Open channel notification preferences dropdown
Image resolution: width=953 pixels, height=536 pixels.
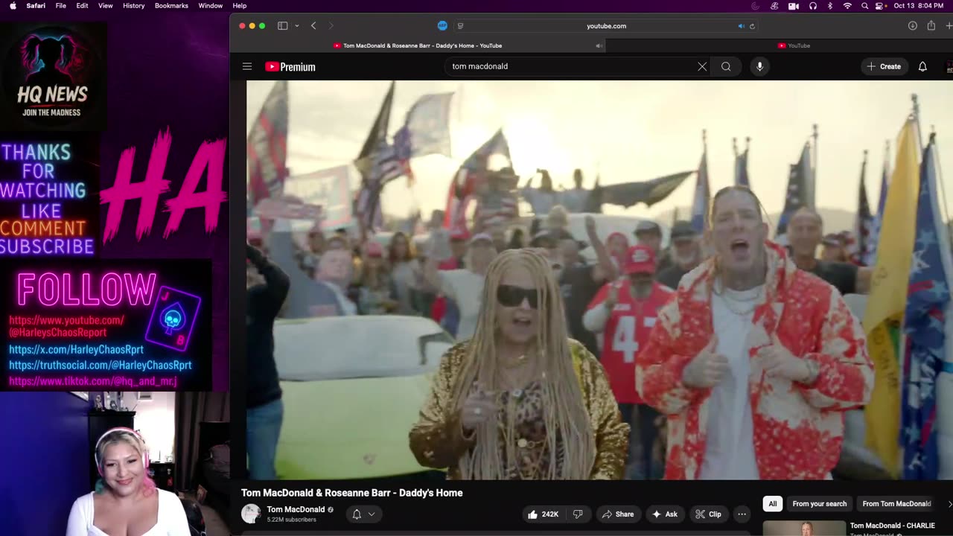pyautogui.click(x=363, y=514)
